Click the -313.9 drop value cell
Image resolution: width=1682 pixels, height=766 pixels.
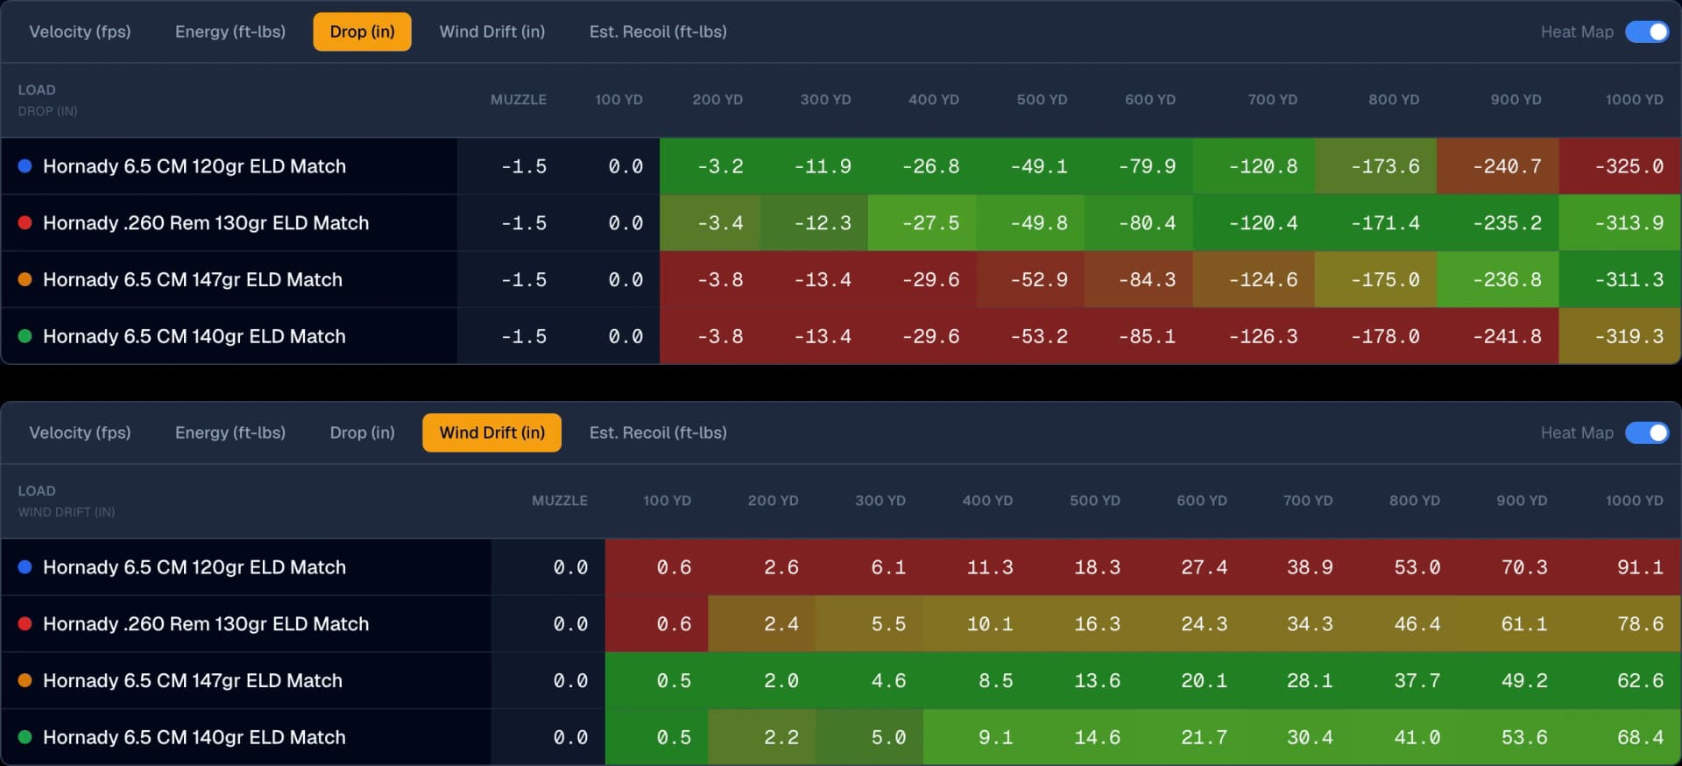pos(1620,223)
